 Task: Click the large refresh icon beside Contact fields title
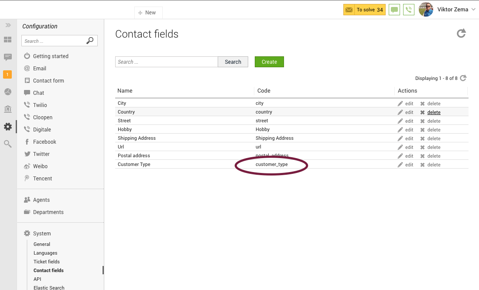(x=461, y=33)
